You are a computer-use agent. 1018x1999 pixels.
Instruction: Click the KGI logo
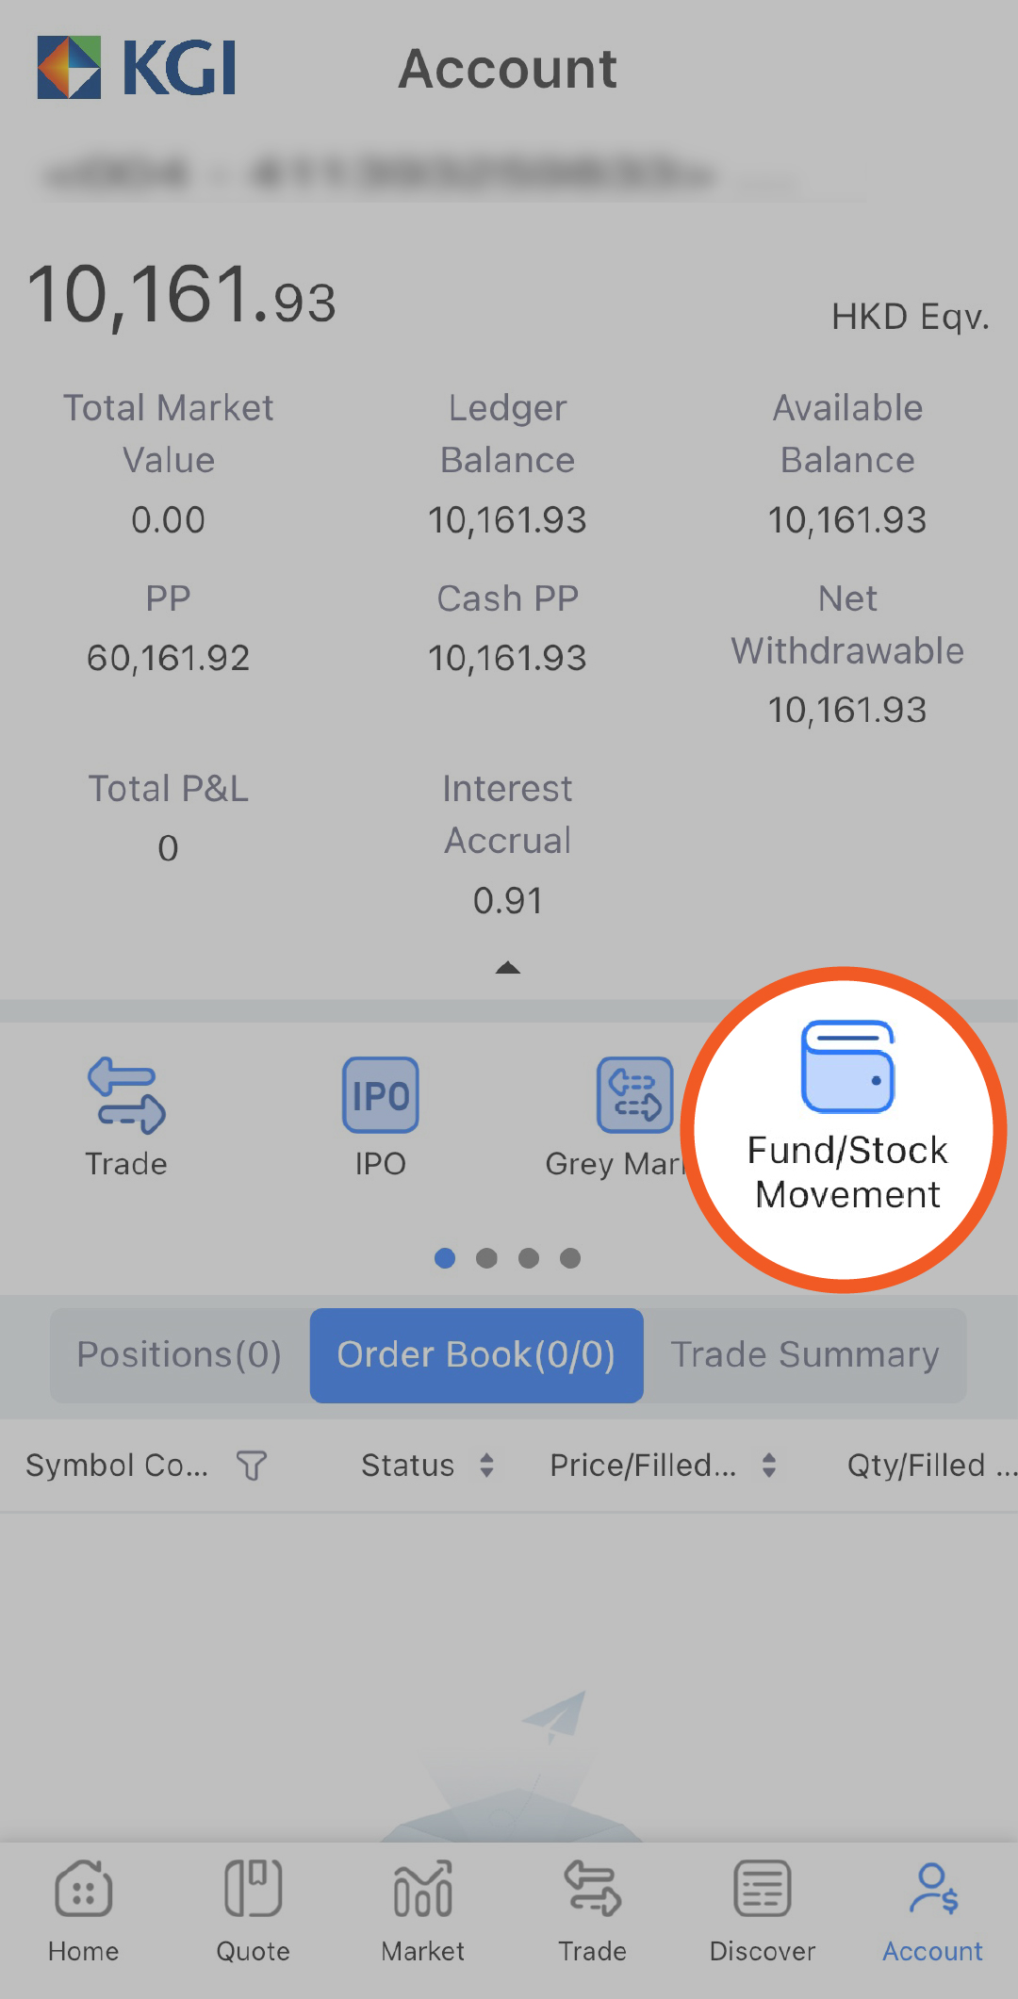point(138,68)
